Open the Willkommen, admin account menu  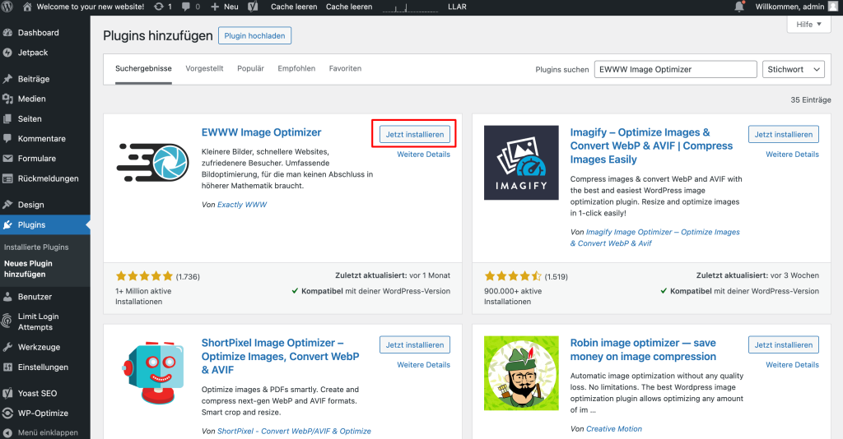pyautogui.click(x=796, y=7)
